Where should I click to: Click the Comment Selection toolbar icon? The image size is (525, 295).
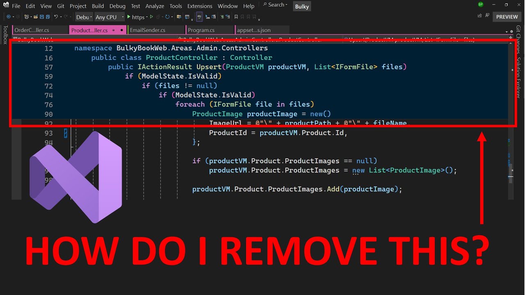tap(222, 17)
